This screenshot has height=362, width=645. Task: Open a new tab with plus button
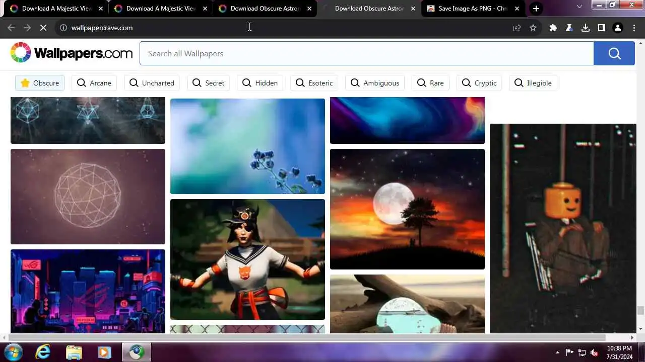point(536,9)
